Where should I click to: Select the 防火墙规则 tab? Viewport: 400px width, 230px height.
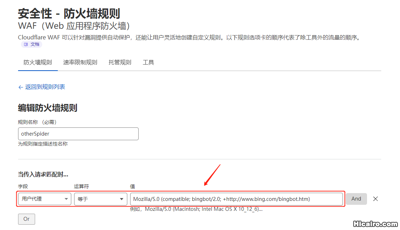[x=38, y=62]
